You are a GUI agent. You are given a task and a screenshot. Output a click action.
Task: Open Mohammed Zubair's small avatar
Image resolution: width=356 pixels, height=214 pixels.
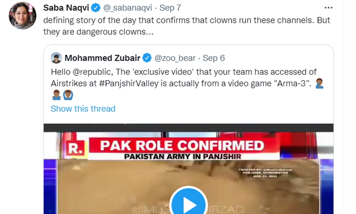pyautogui.click(x=56, y=58)
